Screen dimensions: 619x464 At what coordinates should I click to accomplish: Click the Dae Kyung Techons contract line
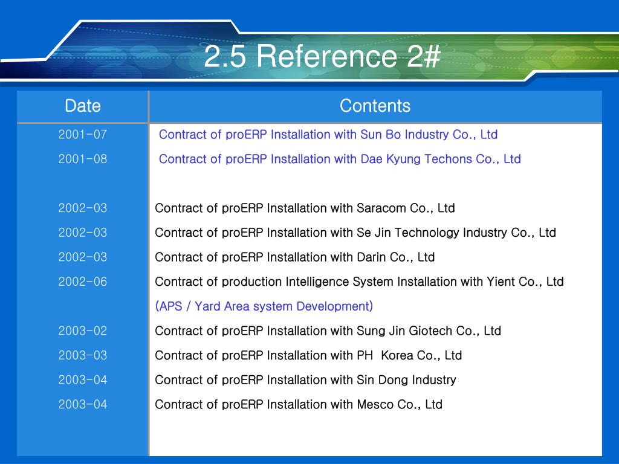coord(340,159)
